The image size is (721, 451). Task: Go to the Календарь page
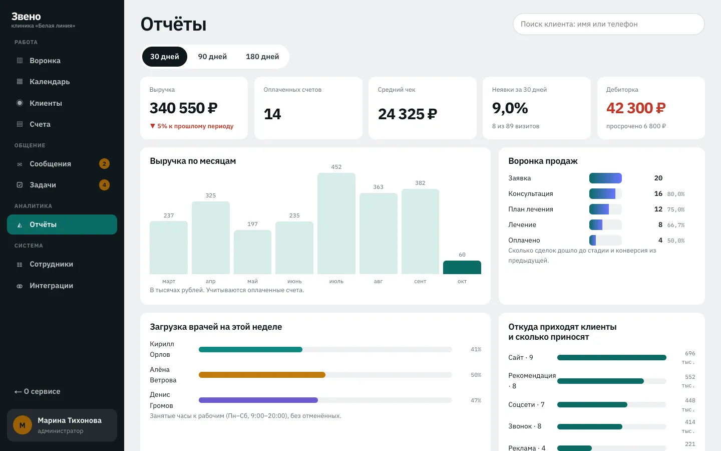click(62, 82)
